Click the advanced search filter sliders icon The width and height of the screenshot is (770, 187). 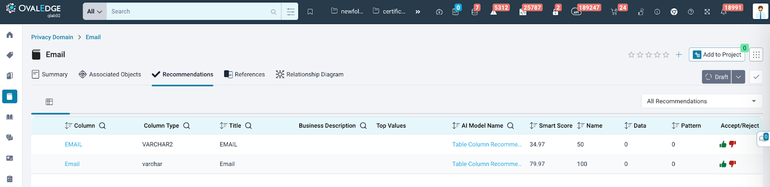(290, 12)
